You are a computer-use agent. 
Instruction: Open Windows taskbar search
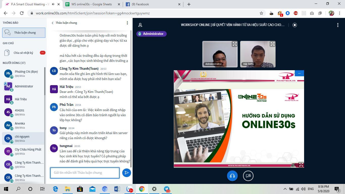coord(18,189)
